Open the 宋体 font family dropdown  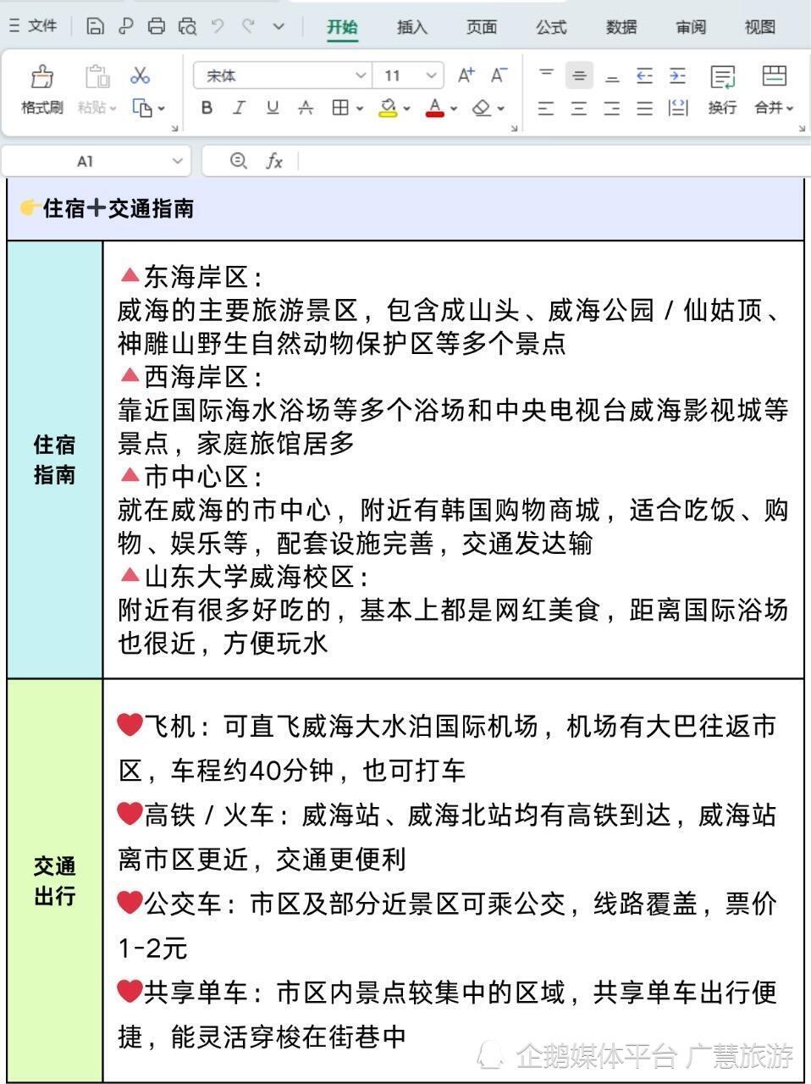[281, 75]
